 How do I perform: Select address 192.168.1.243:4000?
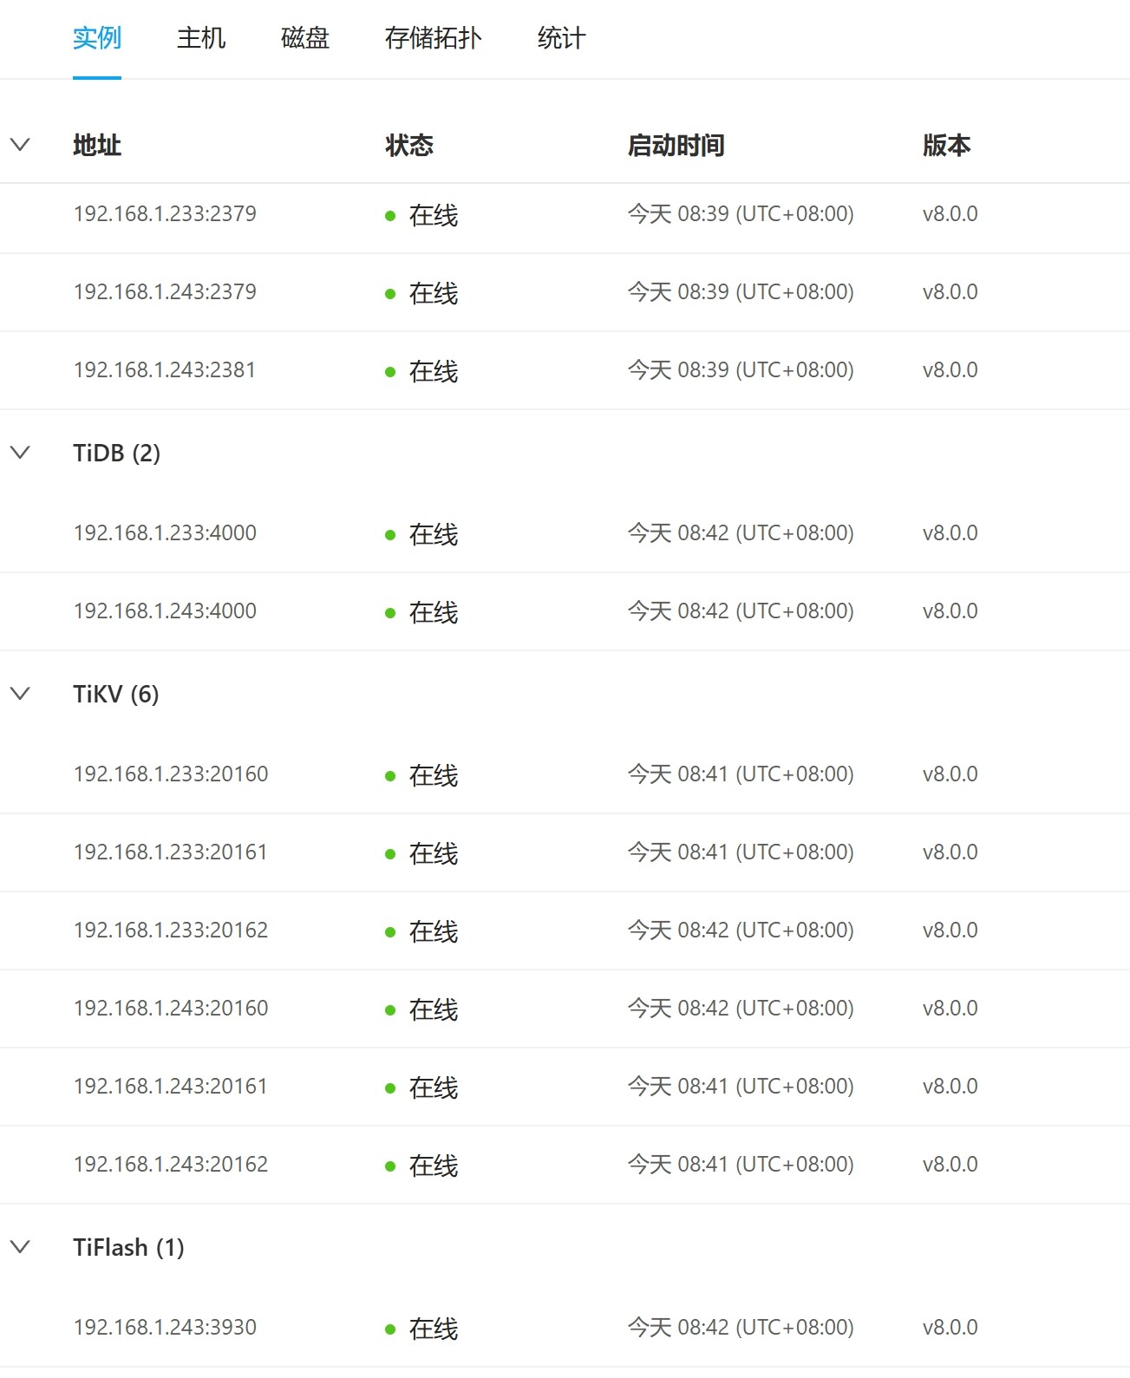tap(165, 611)
